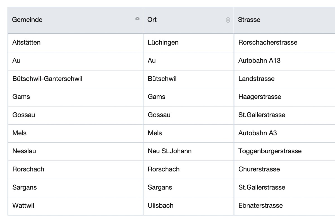Click the Lüchingen cell in Ort column
The image size is (335, 223).
(x=163, y=42)
